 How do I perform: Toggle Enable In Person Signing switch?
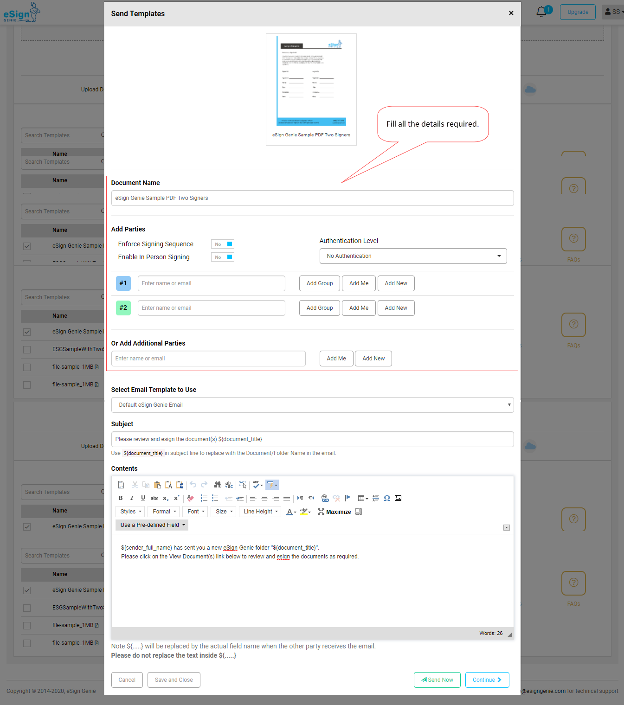point(223,257)
